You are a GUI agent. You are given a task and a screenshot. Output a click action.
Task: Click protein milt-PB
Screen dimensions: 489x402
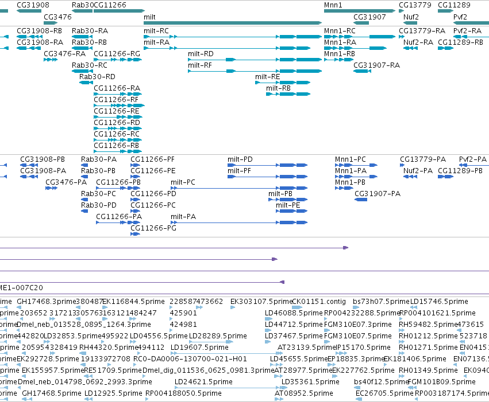288,200
